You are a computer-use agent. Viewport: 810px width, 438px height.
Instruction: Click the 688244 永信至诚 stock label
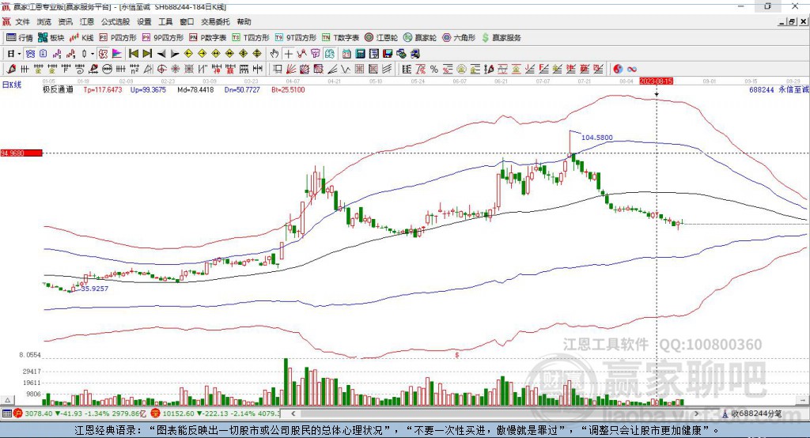[778, 89]
